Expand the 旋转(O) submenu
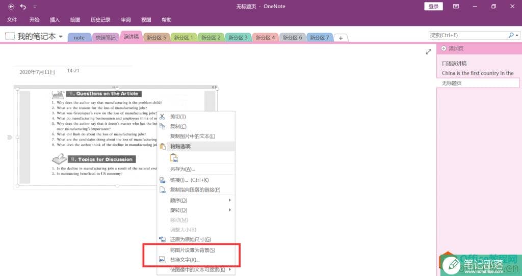This screenshot has width=522, height=276. point(196,210)
